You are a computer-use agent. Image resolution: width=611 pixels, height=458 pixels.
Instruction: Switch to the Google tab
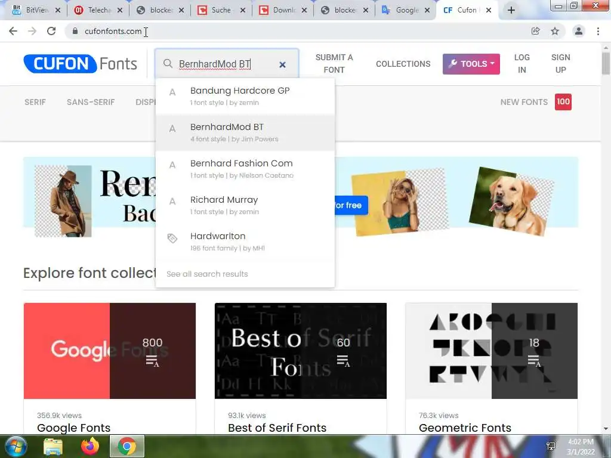(405, 10)
